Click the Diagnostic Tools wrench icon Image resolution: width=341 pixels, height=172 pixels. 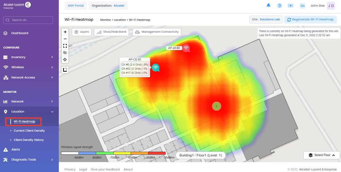[x=5, y=160]
